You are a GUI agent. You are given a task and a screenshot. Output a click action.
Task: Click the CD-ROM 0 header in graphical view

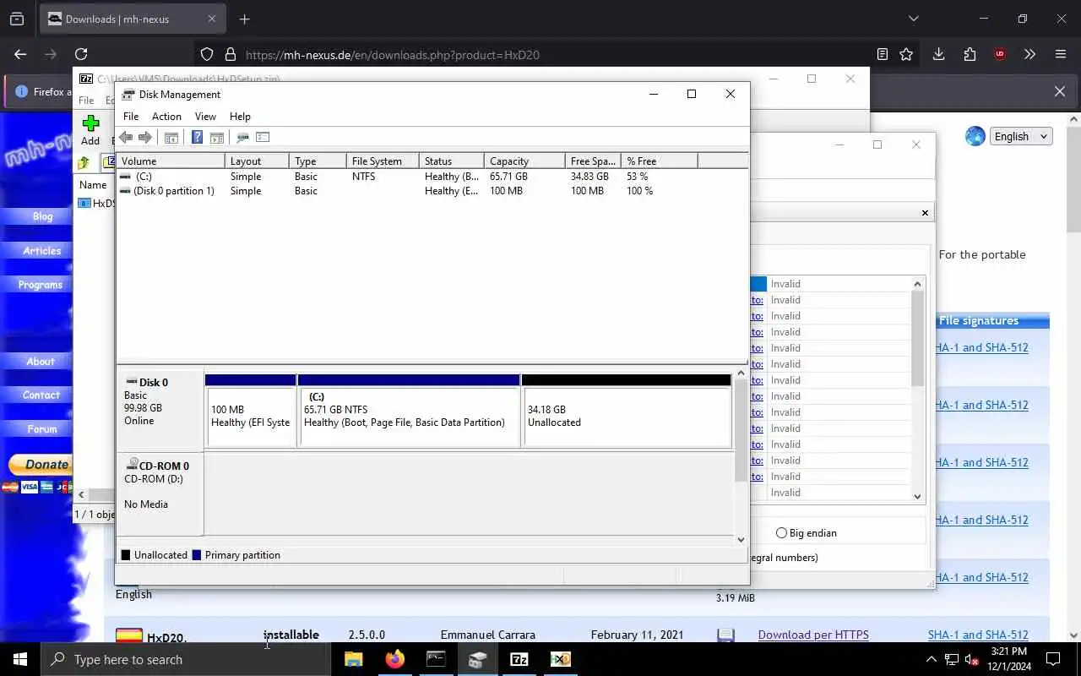click(160, 494)
